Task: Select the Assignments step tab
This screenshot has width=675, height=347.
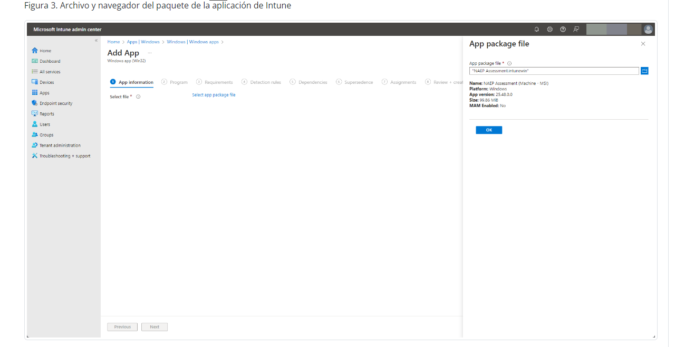Action: click(399, 82)
